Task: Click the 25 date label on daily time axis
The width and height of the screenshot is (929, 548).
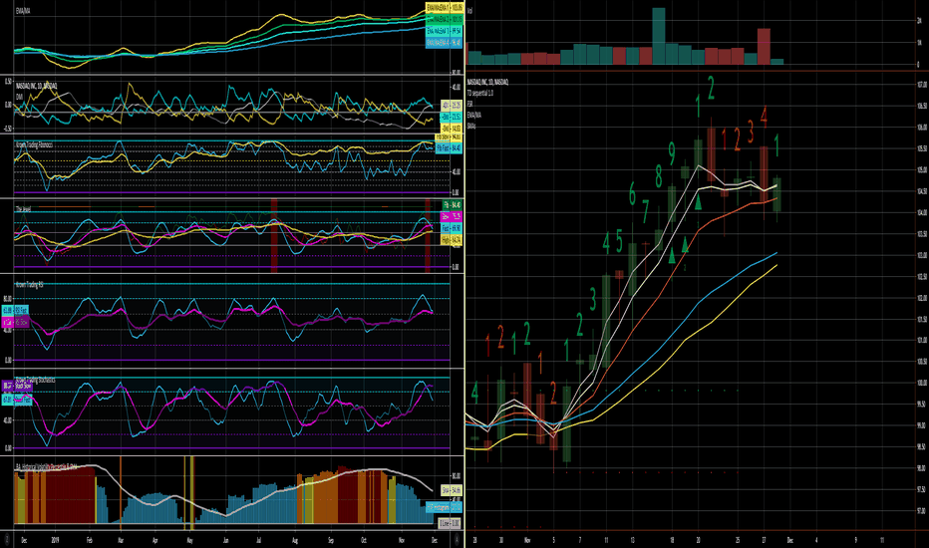Action: click(738, 540)
